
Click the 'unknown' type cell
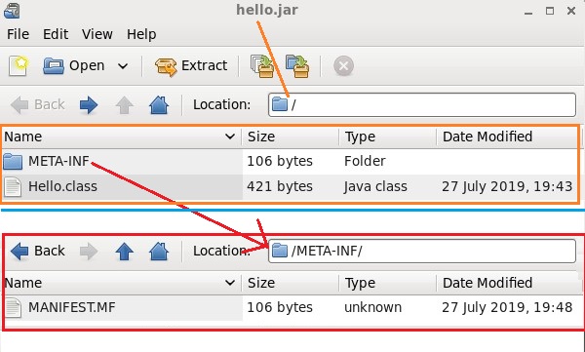372,307
